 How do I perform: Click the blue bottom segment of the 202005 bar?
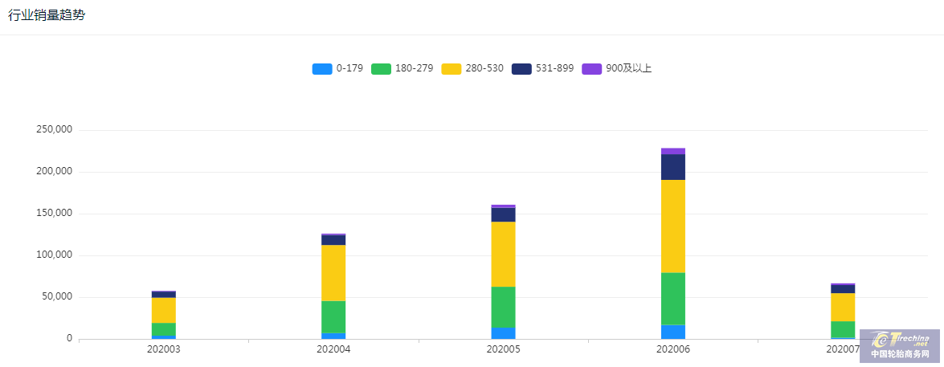click(x=503, y=333)
